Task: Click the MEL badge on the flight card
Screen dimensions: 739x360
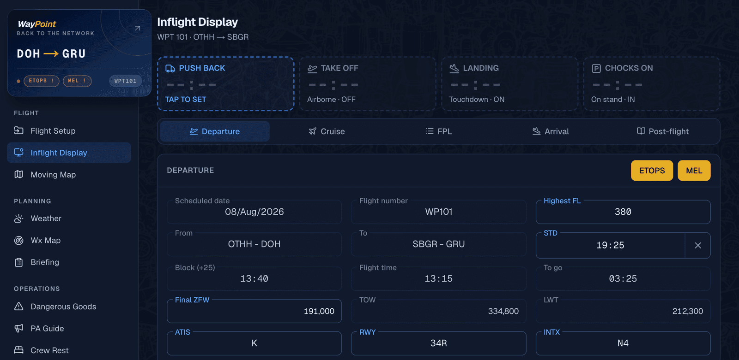Action: pyautogui.click(x=77, y=81)
